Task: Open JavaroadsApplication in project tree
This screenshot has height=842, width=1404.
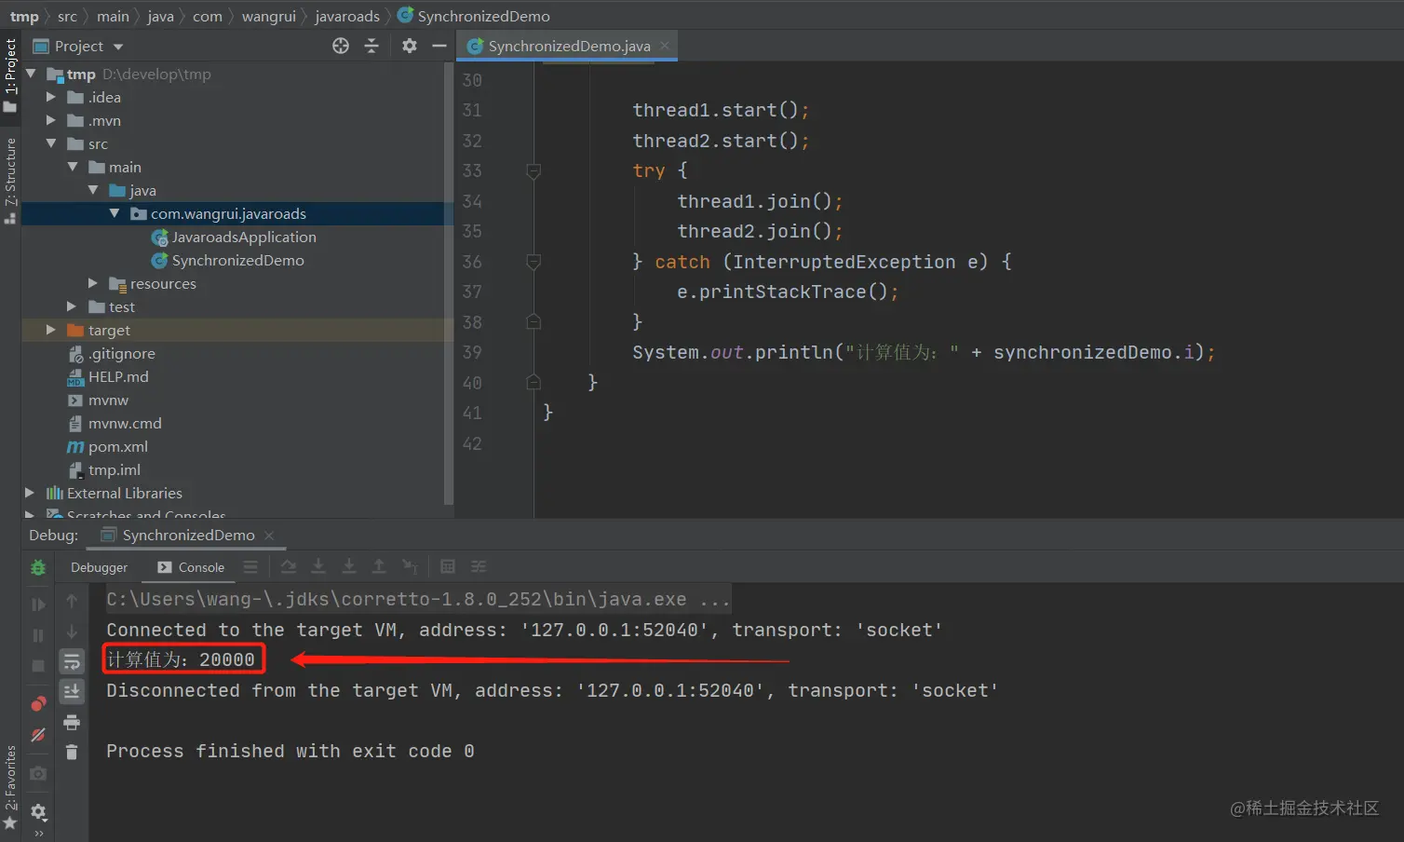Action: tap(234, 237)
